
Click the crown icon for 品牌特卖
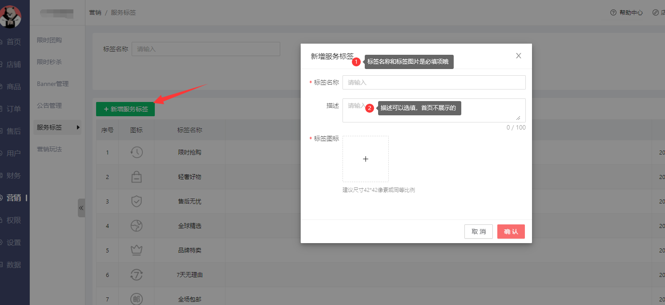pos(136,250)
